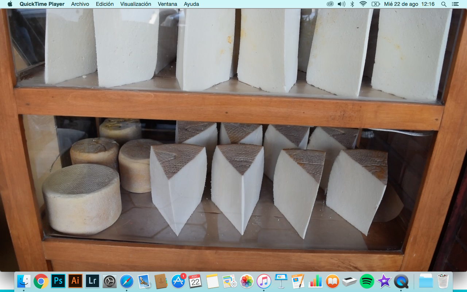The image size is (467, 292).
Task: Click the Edición menu item
Action: click(x=105, y=4)
